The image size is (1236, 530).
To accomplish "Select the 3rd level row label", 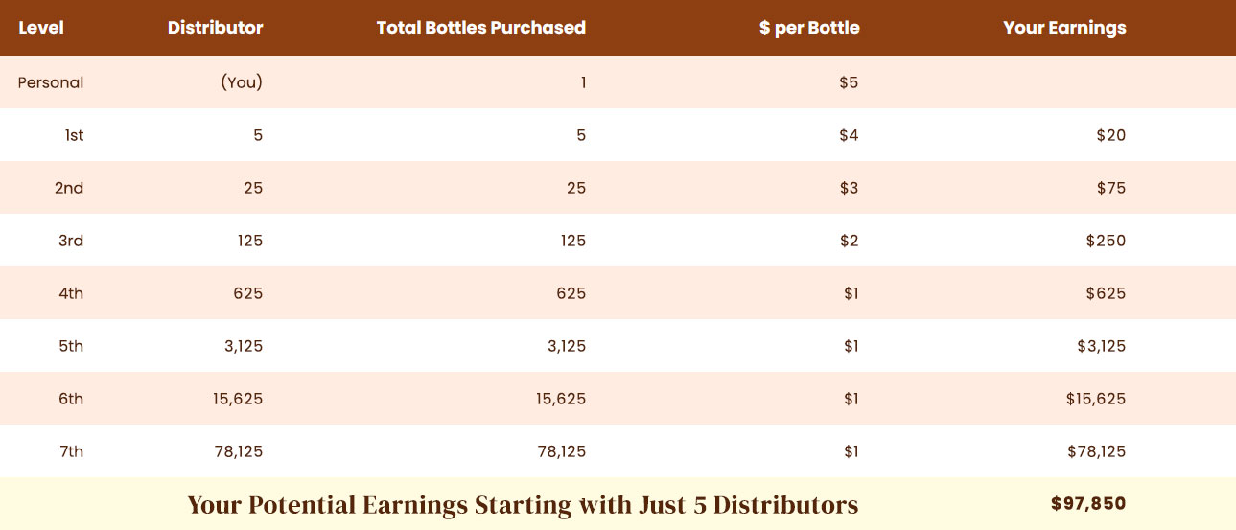I will [71, 241].
